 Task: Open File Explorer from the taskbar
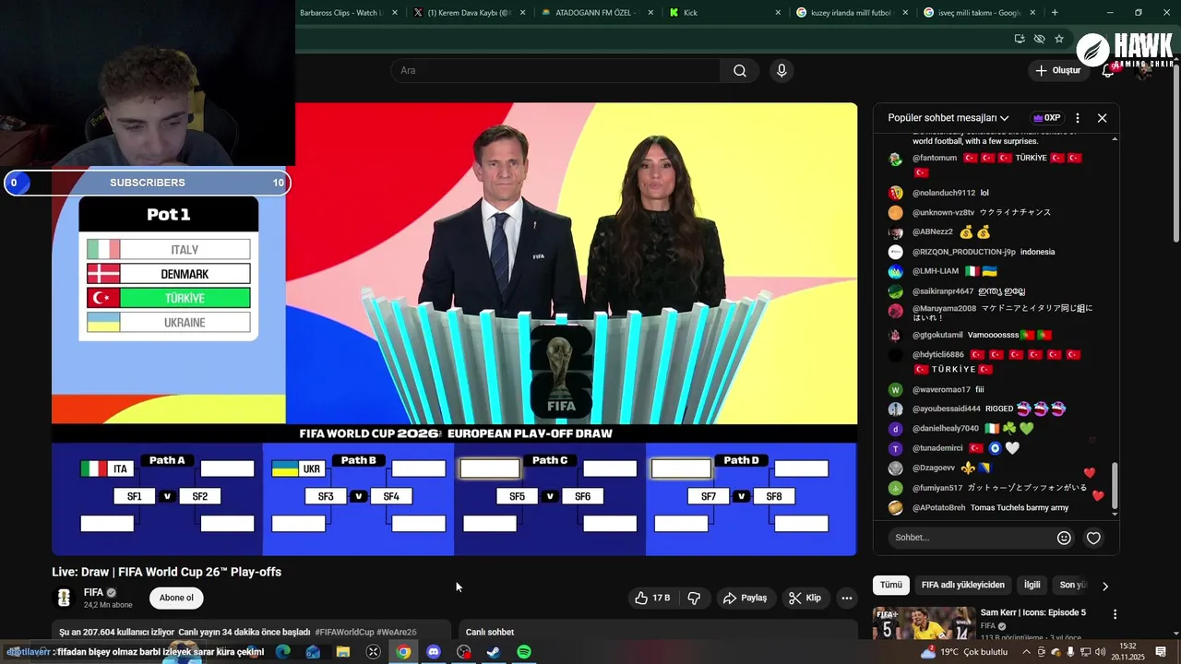click(x=343, y=652)
